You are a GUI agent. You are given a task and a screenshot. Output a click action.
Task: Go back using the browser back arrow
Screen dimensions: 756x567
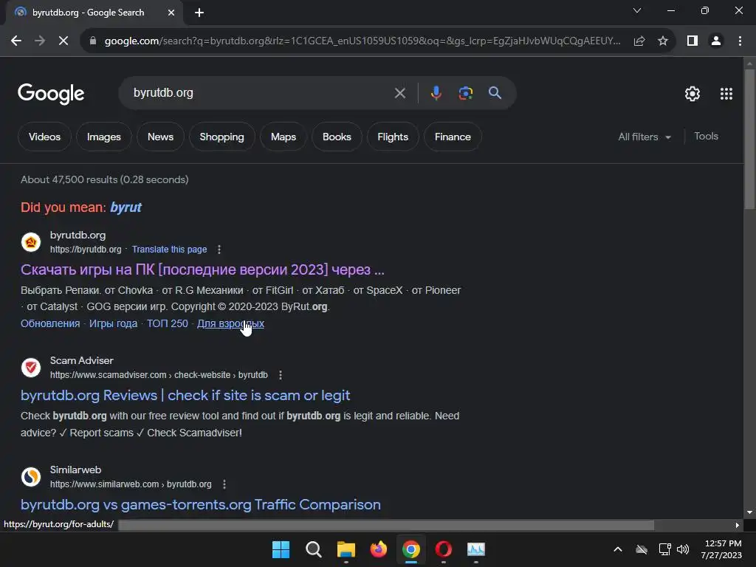(x=16, y=41)
